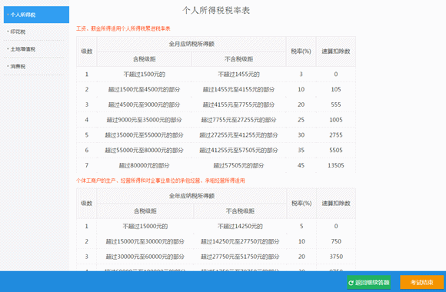Click the 不超过1500元的 cell
The image size is (446, 292).
click(145, 75)
